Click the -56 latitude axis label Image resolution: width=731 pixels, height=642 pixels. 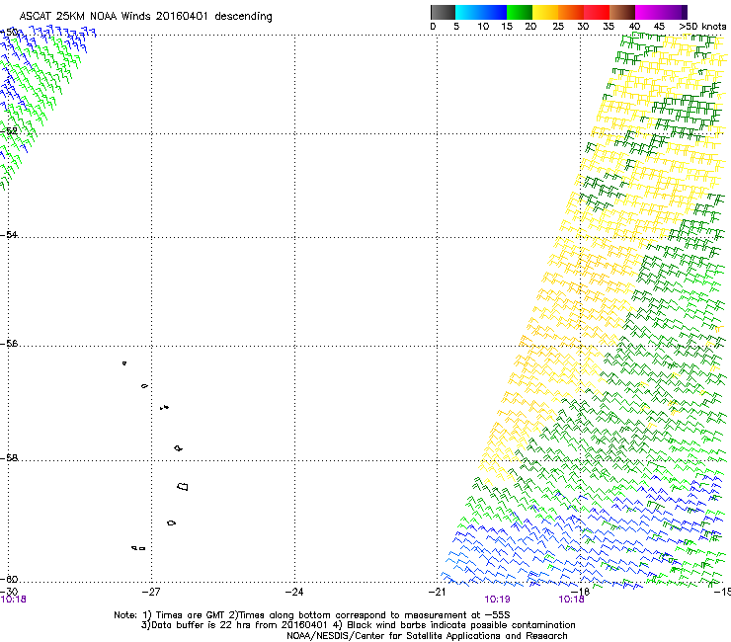(x=9, y=344)
